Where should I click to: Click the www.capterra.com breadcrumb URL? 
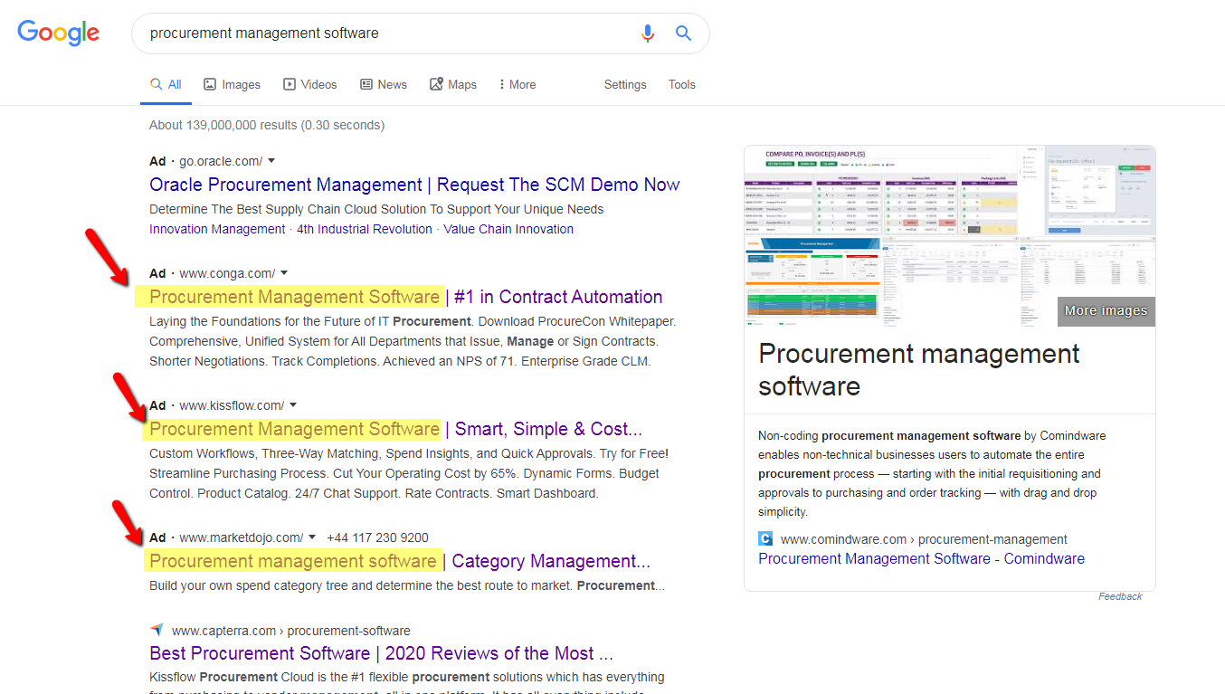point(290,631)
